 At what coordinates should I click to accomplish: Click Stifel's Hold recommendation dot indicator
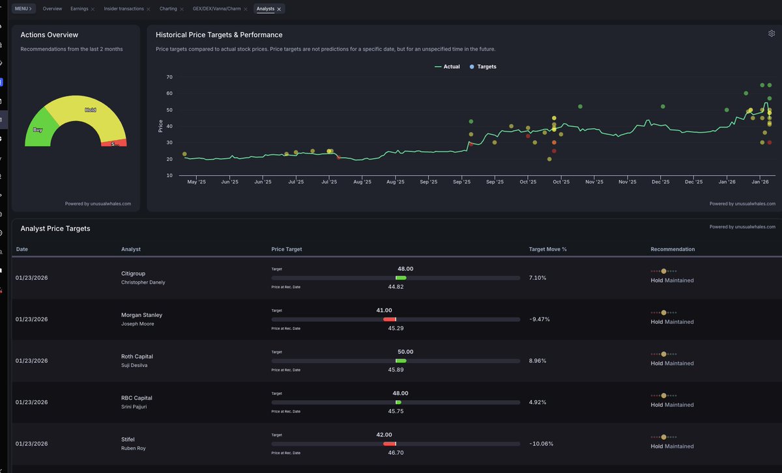(663, 437)
